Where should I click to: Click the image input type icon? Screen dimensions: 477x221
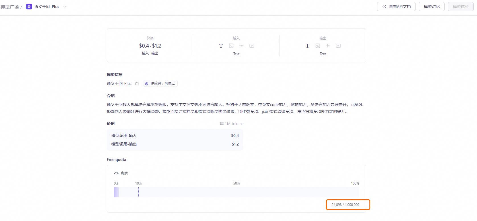tap(231, 46)
